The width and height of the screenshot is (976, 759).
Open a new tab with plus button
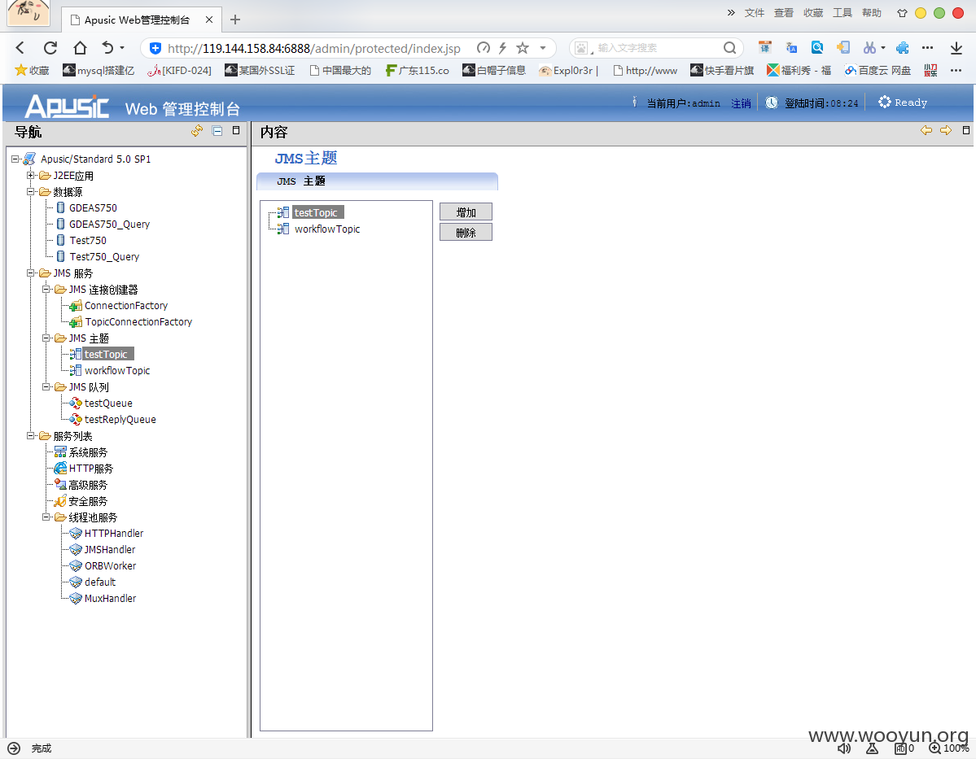coord(234,20)
